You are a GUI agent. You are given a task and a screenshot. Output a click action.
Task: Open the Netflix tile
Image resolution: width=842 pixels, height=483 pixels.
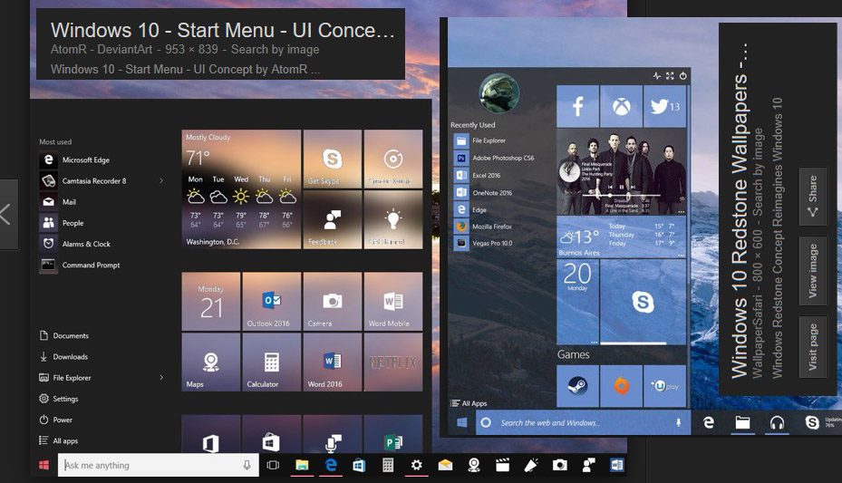pos(393,362)
